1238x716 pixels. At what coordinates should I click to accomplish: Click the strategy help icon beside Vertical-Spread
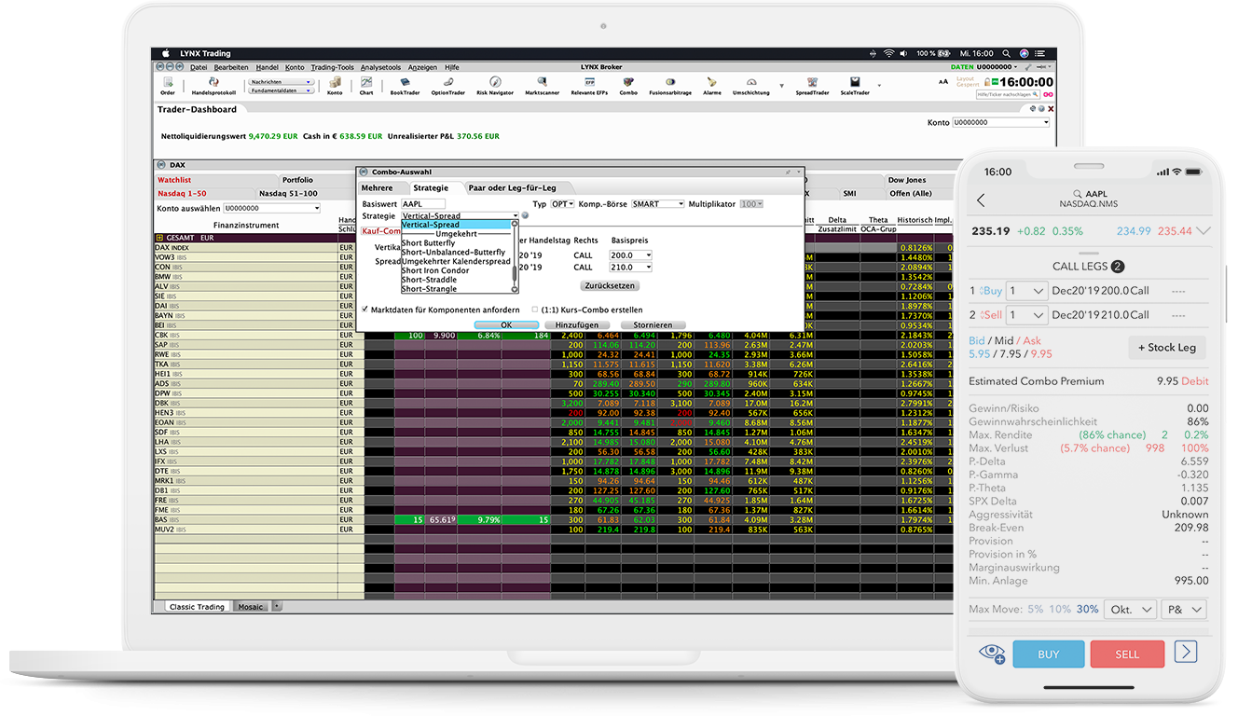524,215
